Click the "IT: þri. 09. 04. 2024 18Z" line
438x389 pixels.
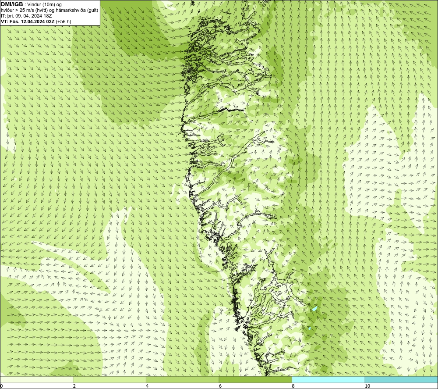coord(27,16)
